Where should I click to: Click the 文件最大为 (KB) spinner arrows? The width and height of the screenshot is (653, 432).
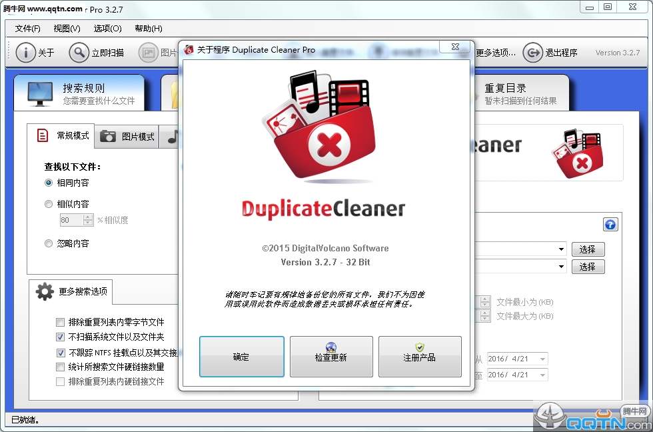tap(485, 316)
